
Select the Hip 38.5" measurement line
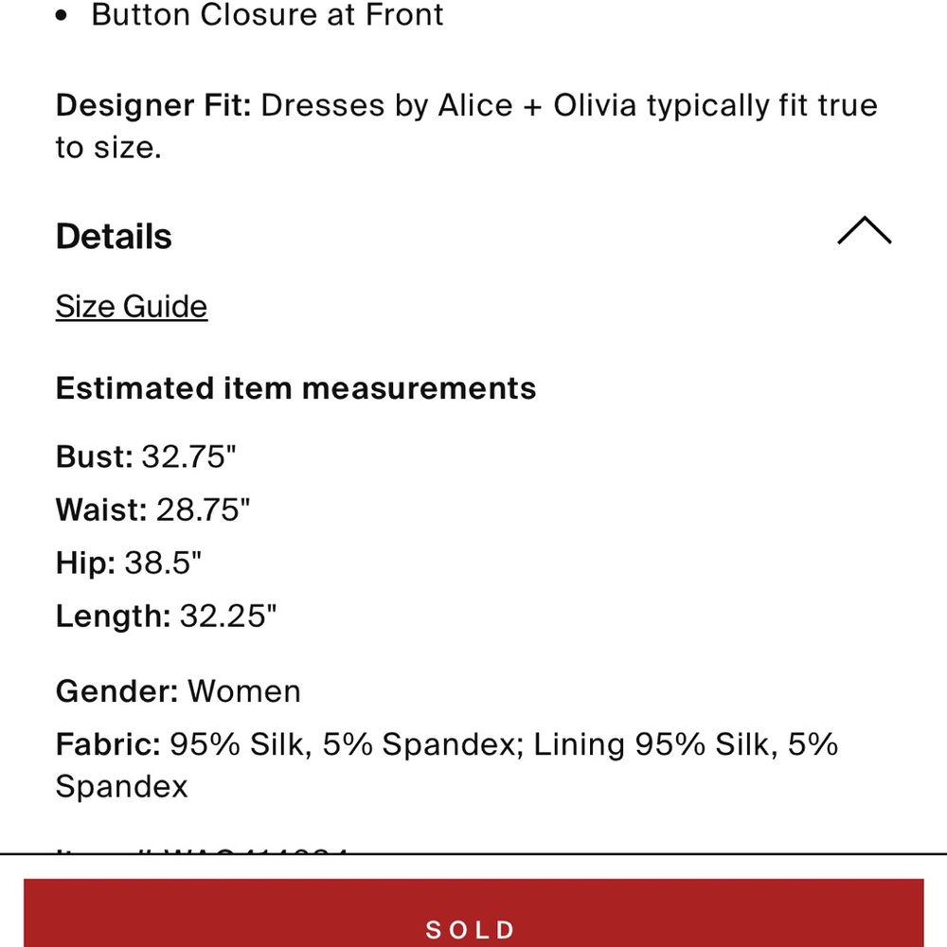(x=128, y=563)
